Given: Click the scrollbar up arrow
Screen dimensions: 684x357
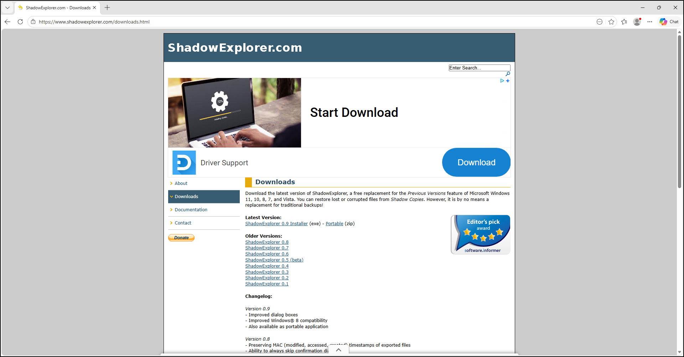Looking at the screenshot, I should point(679,32).
